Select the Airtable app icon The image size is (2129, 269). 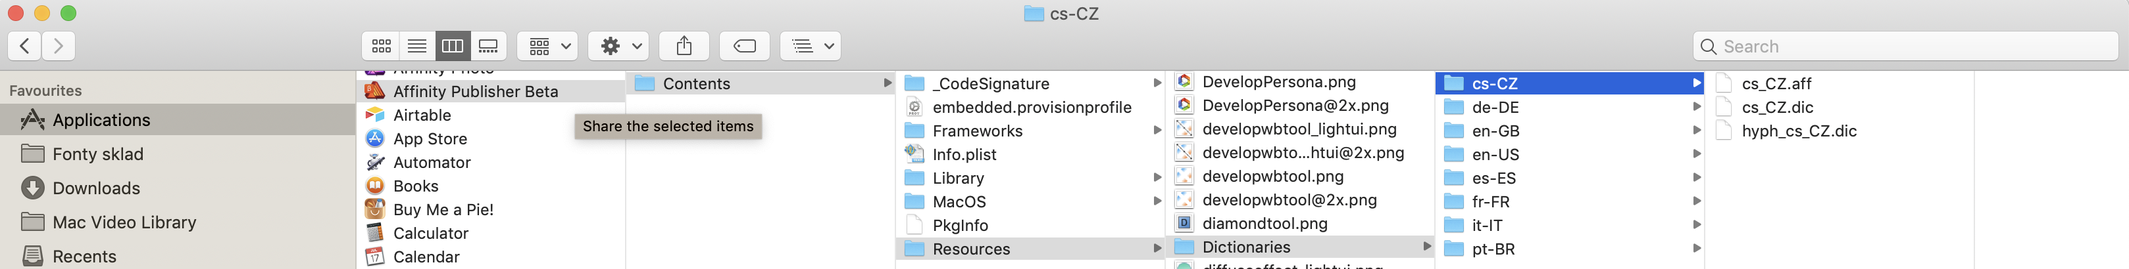click(375, 115)
